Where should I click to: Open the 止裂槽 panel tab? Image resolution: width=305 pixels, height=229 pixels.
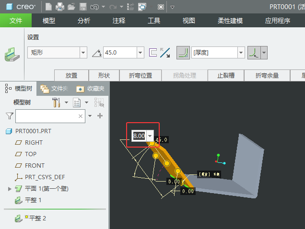[226, 75]
